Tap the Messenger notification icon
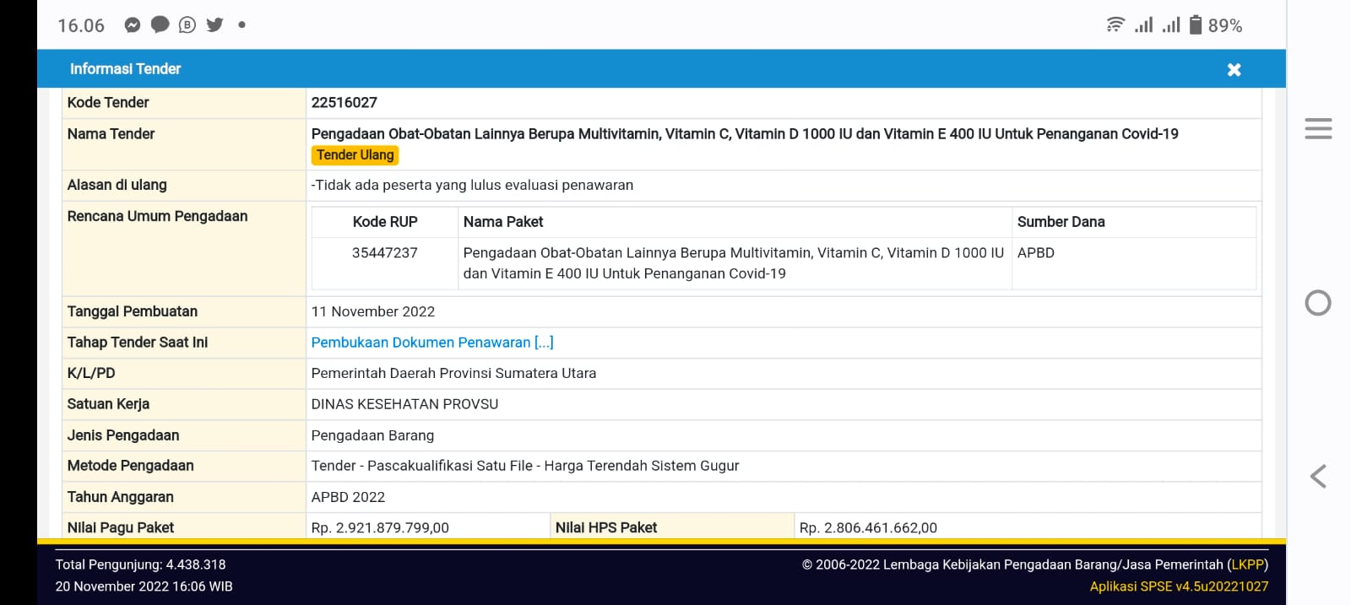The width and height of the screenshot is (1351, 605). point(132,25)
